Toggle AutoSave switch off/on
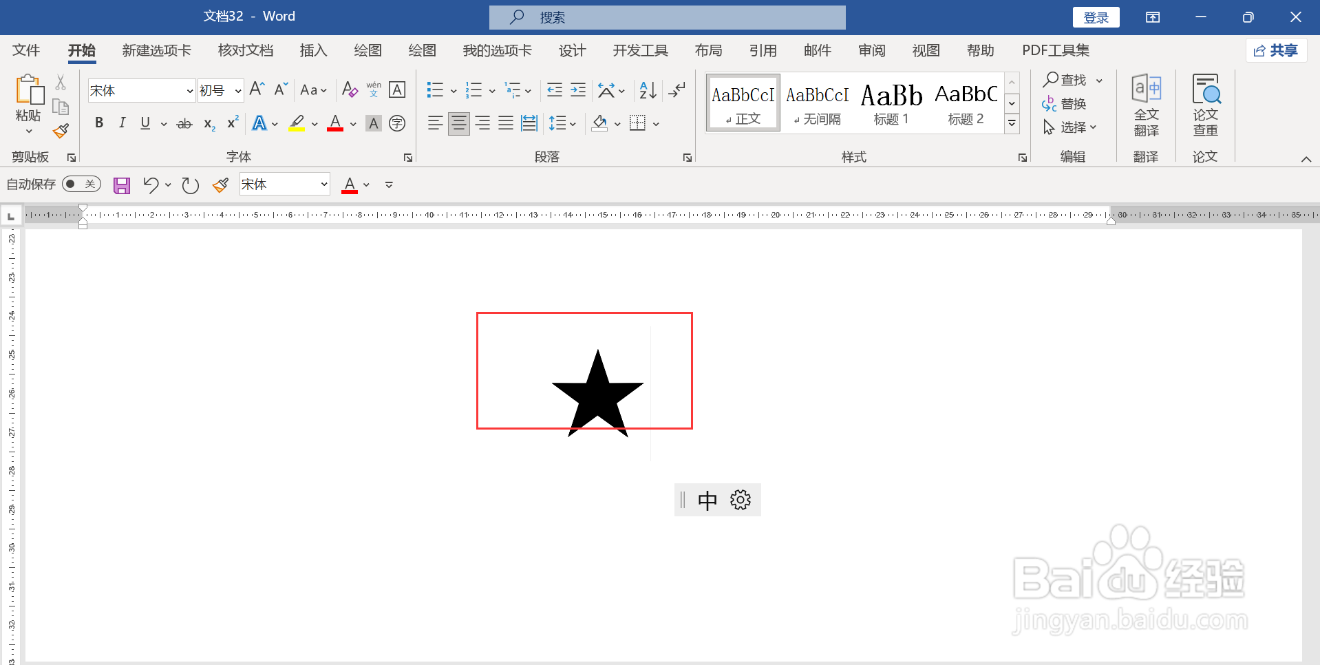1320x665 pixels. (81, 184)
